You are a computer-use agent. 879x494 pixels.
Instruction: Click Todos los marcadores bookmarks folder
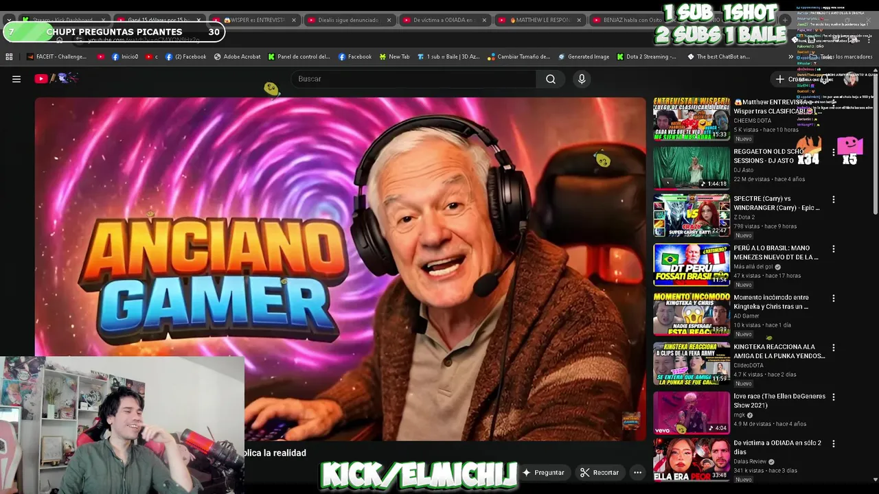point(841,57)
